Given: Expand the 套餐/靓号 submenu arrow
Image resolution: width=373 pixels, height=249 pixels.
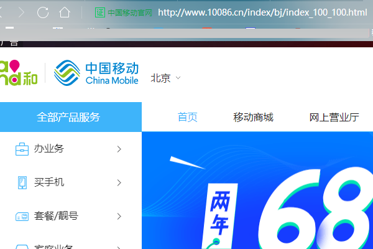Looking at the screenshot, I should tap(119, 217).
